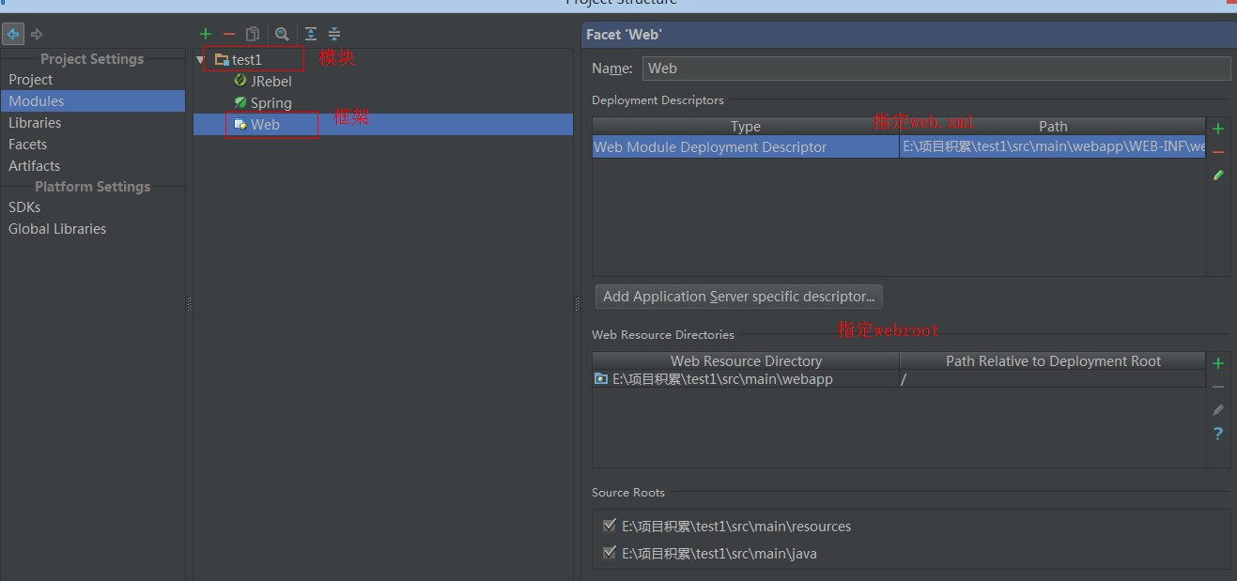Image resolution: width=1237 pixels, height=581 pixels.
Task: Collapse all nodes in module tree
Action: click(x=334, y=34)
